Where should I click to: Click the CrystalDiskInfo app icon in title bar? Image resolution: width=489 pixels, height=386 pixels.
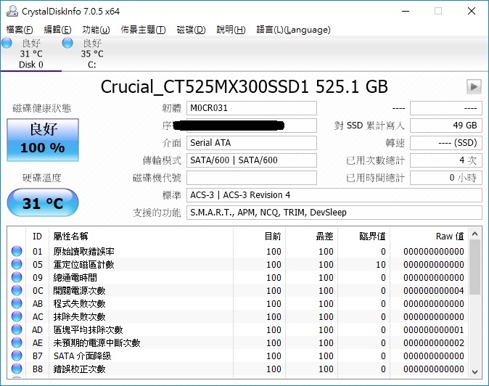coord(12,11)
